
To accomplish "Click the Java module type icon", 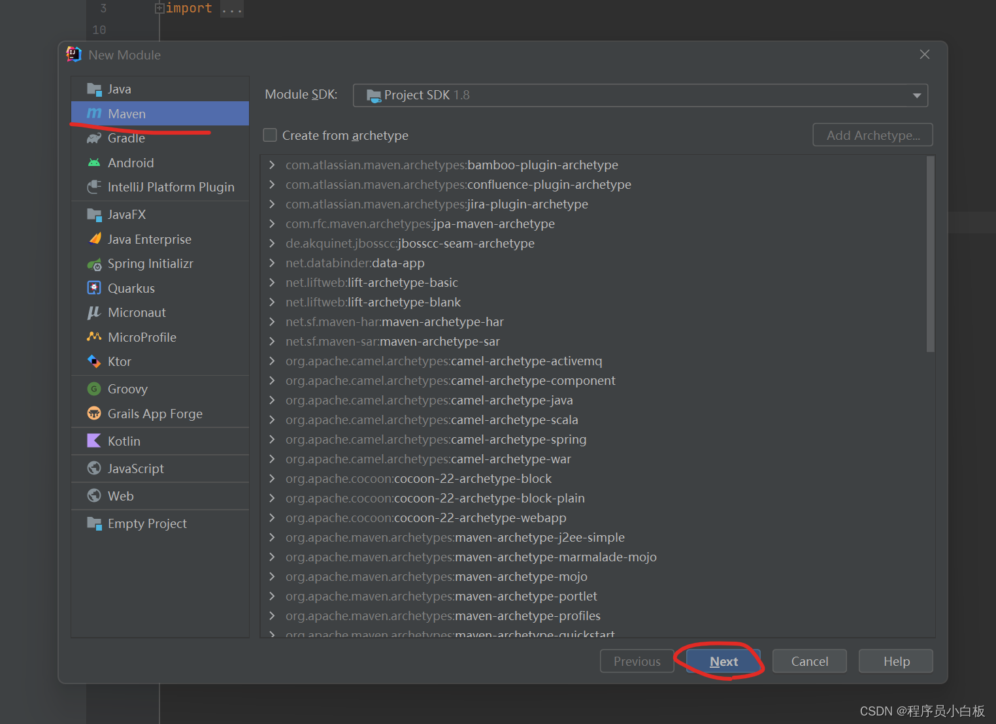I will click(94, 89).
